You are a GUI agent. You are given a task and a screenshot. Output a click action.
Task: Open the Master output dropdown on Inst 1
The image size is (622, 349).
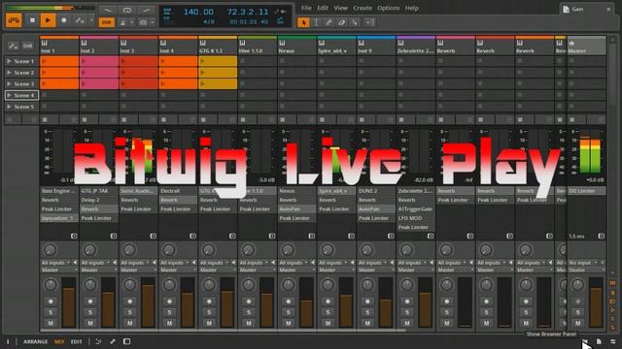click(x=59, y=270)
